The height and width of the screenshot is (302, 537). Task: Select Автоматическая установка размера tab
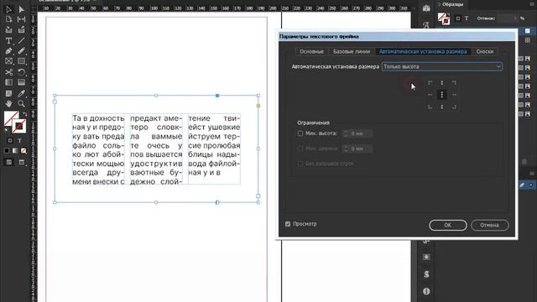[x=423, y=52]
